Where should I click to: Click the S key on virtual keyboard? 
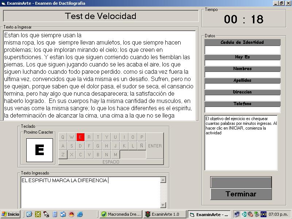[x=72, y=146]
